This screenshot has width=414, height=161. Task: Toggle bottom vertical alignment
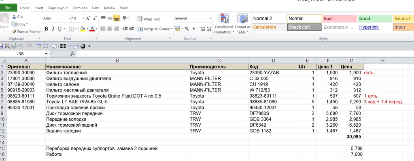click(116, 18)
